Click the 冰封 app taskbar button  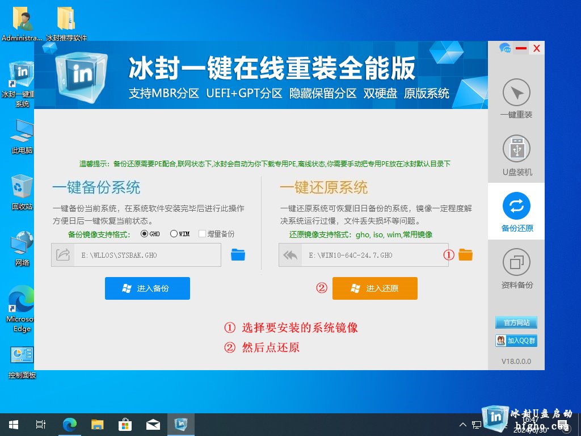click(x=181, y=425)
